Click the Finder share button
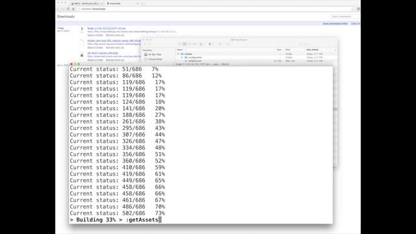This screenshot has height=234, width=416. pos(220,44)
